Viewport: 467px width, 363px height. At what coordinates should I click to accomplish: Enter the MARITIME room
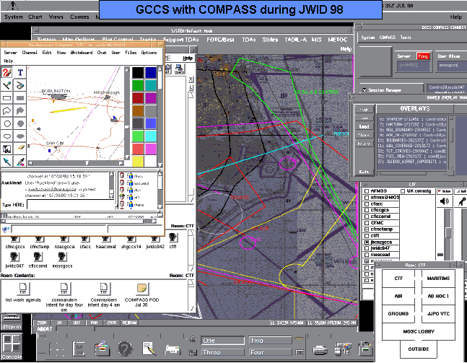(x=438, y=279)
